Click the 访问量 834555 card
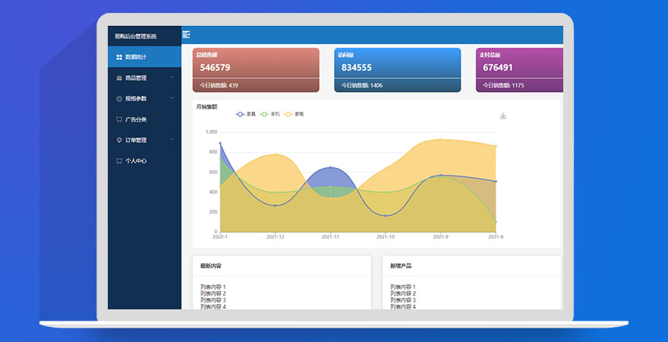Image resolution: width=668 pixels, height=342 pixels. tap(397, 69)
